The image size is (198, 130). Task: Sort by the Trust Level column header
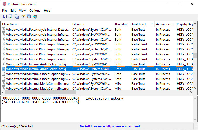pos(140,24)
